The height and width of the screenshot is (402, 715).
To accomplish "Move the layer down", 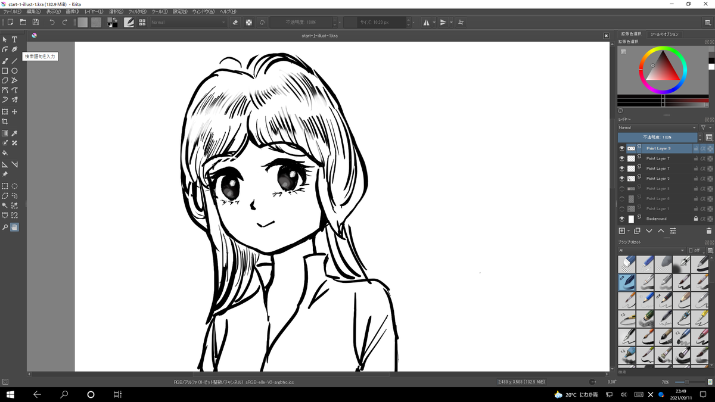I will 649,230.
